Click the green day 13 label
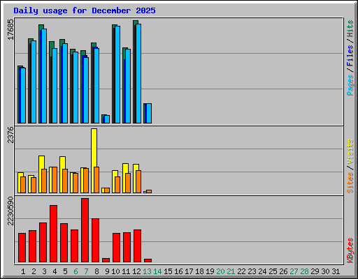The height and width of the screenshot is (279, 358). pyautogui.click(x=147, y=271)
